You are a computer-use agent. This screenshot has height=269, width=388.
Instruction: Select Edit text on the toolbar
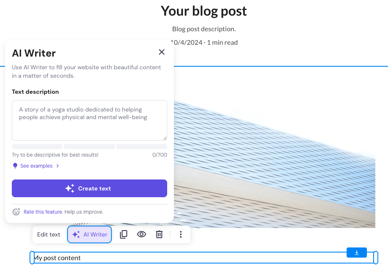click(49, 234)
